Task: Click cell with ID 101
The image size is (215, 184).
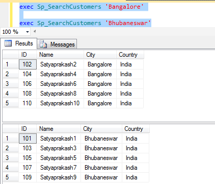Action: [28, 139]
